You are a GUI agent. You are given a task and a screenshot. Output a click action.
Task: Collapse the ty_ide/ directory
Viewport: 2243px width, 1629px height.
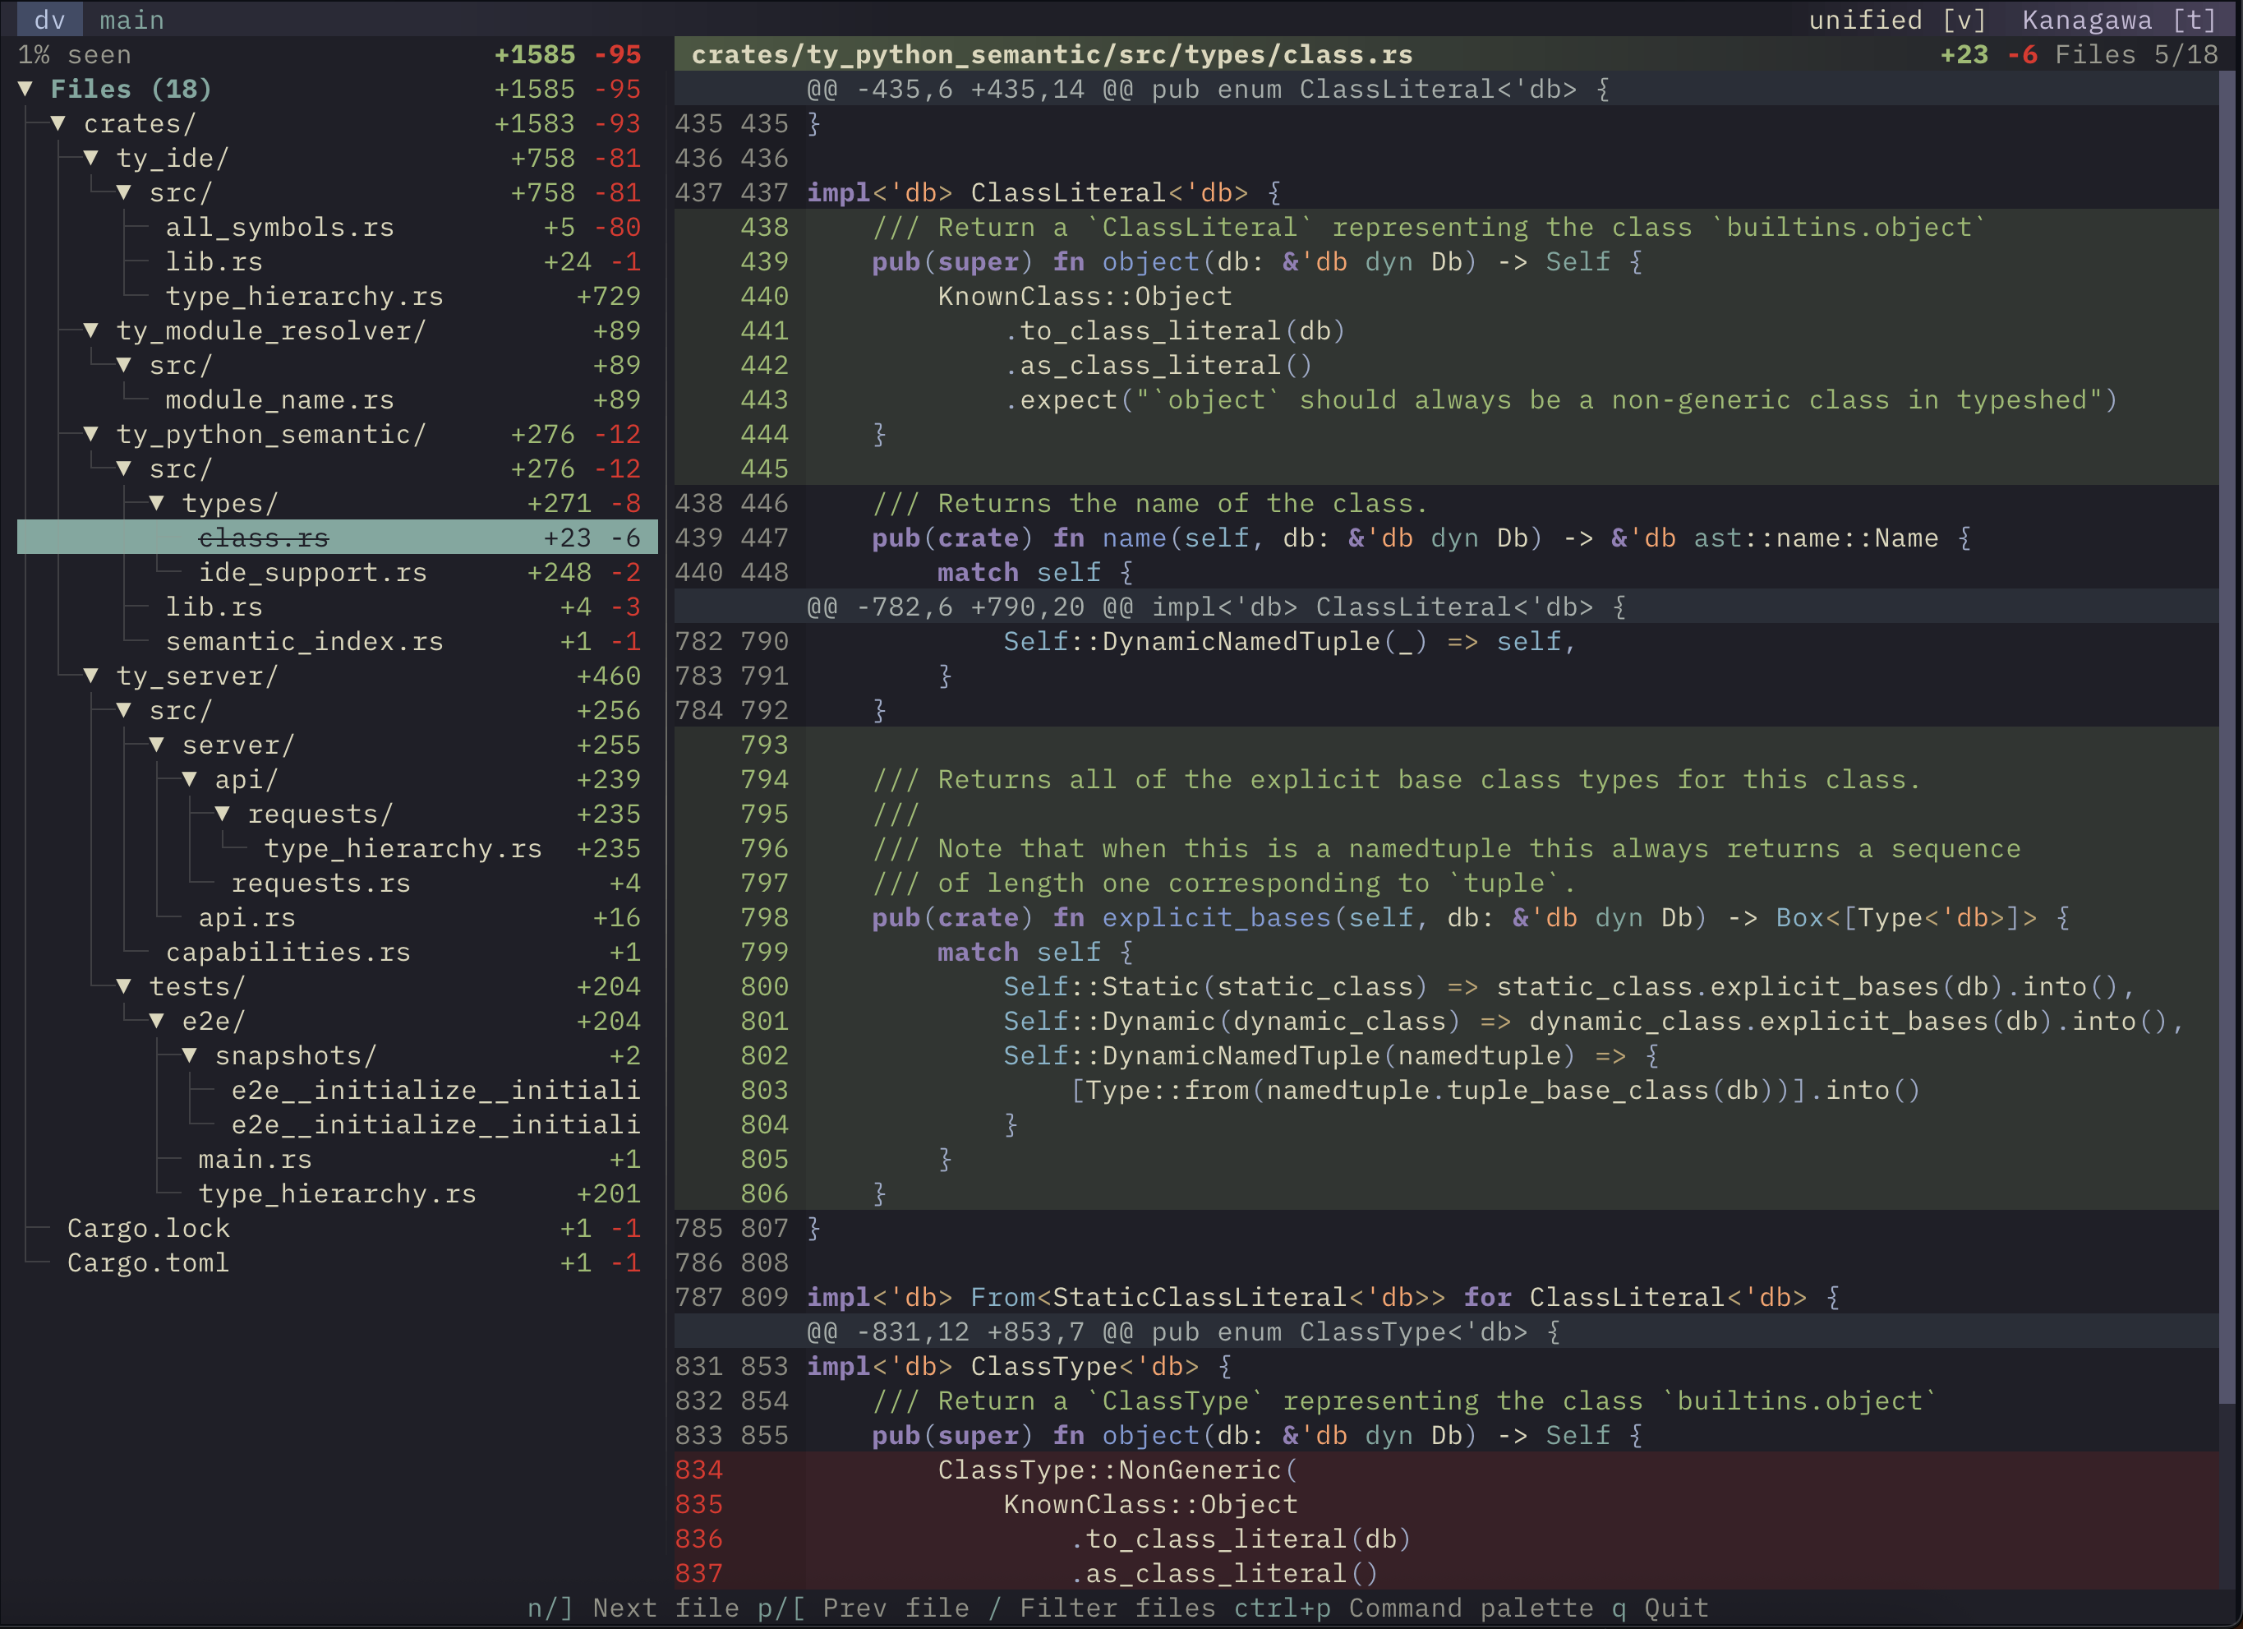point(91,159)
